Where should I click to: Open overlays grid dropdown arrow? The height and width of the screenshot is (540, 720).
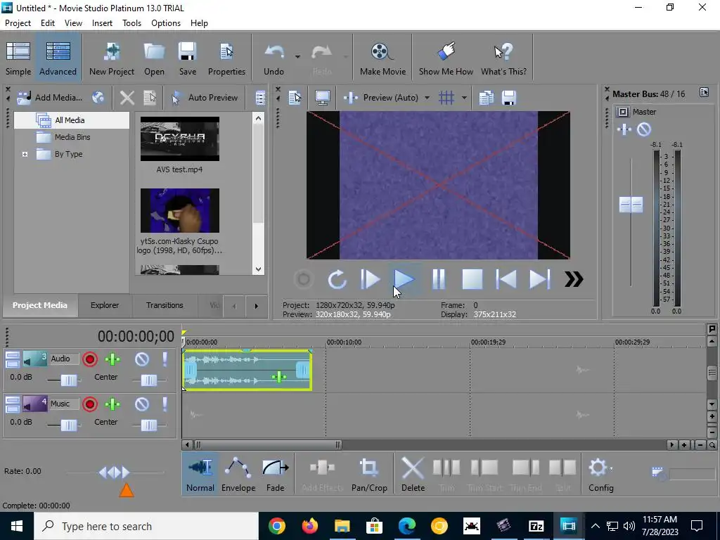pyautogui.click(x=464, y=98)
